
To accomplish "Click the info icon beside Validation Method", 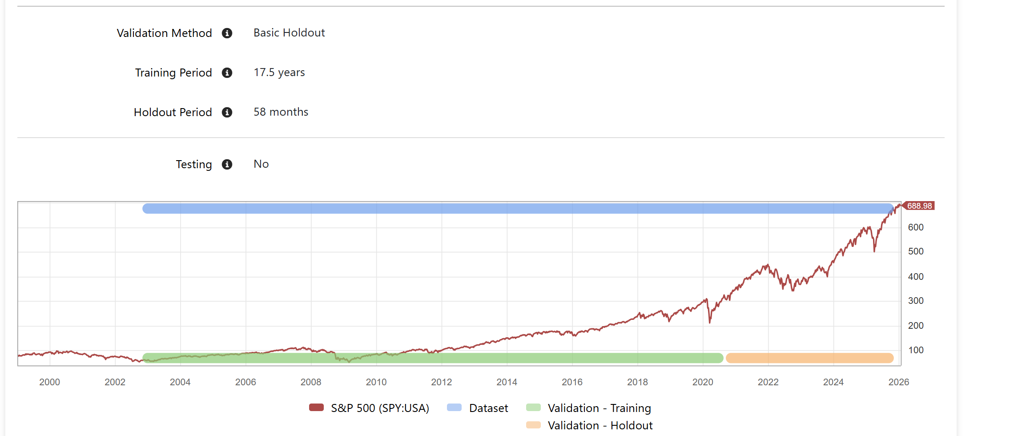I will pyautogui.click(x=227, y=33).
